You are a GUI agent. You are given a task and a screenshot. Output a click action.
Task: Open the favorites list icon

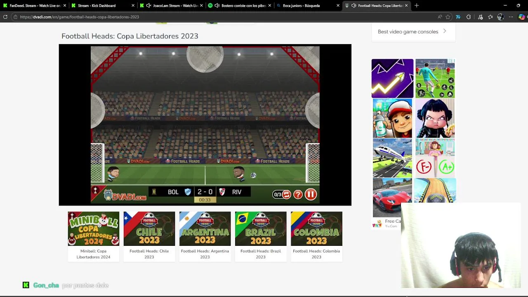coord(490,17)
